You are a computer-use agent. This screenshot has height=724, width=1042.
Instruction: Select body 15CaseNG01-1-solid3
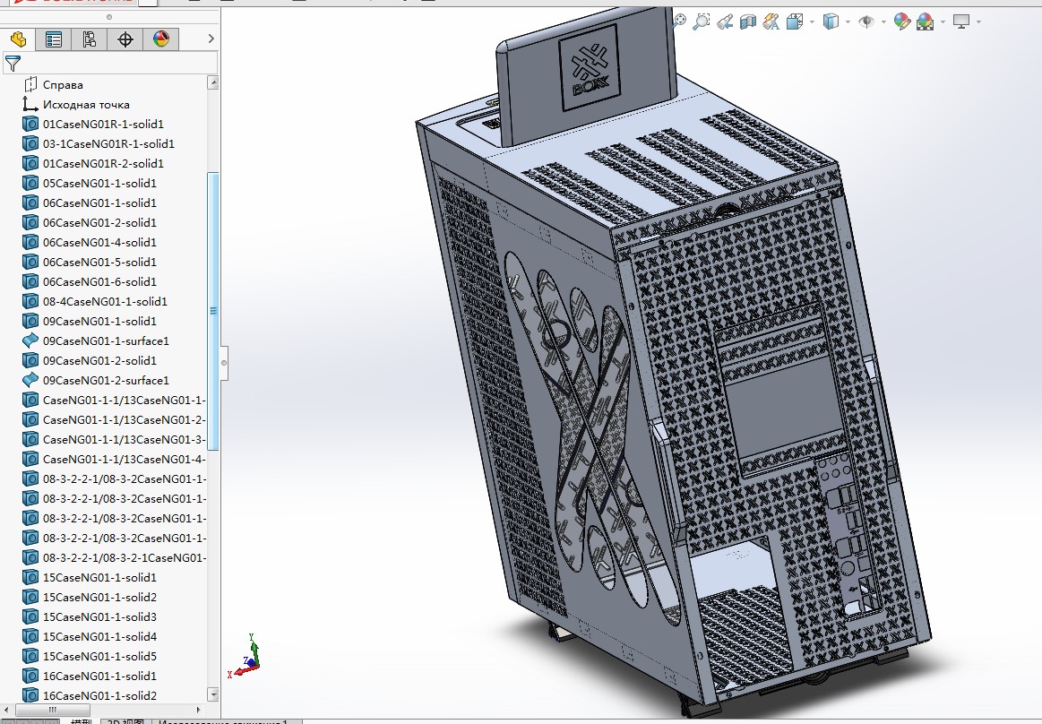tap(99, 617)
